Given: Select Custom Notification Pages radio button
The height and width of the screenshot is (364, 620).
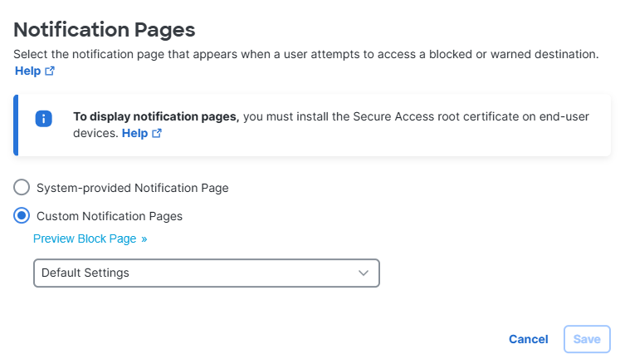Looking at the screenshot, I should [22, 216].
